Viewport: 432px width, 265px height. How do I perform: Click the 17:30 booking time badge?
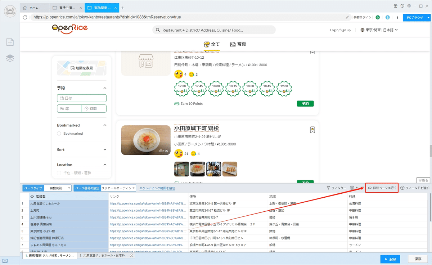coord(182,89)
